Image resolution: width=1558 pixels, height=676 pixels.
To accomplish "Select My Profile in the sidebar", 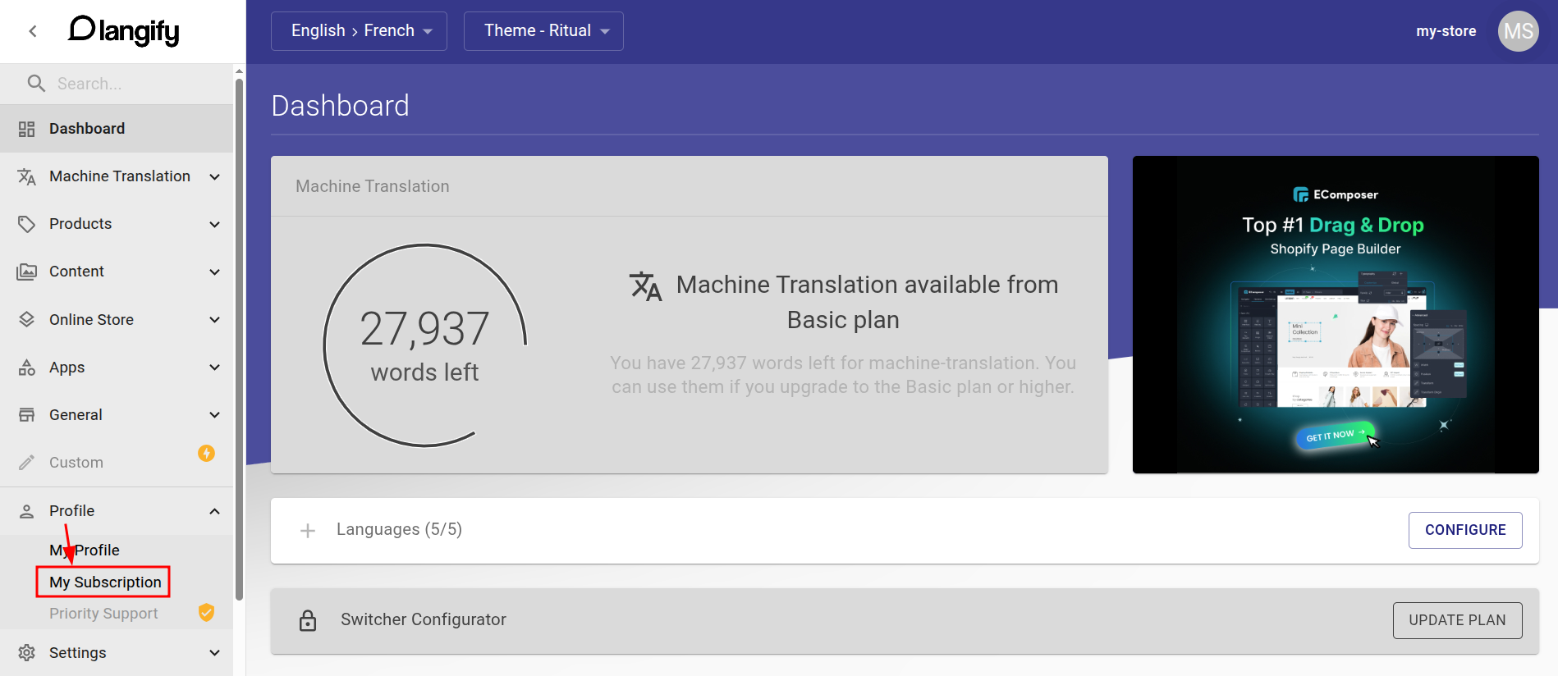I will tap(85, 550).
